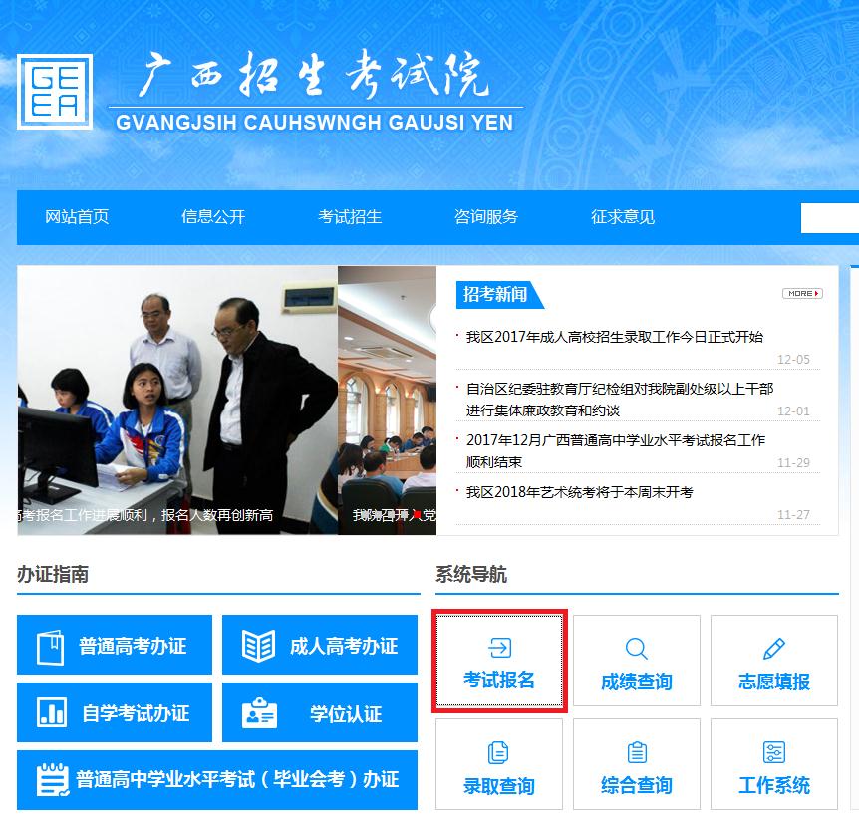Click the GVANGJSIH CAUHSWNGH GAUJSI YEN subtitle

[x=315, y=123]
